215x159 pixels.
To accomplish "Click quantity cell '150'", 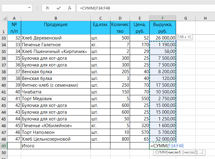I will click(x=120, y=92).
